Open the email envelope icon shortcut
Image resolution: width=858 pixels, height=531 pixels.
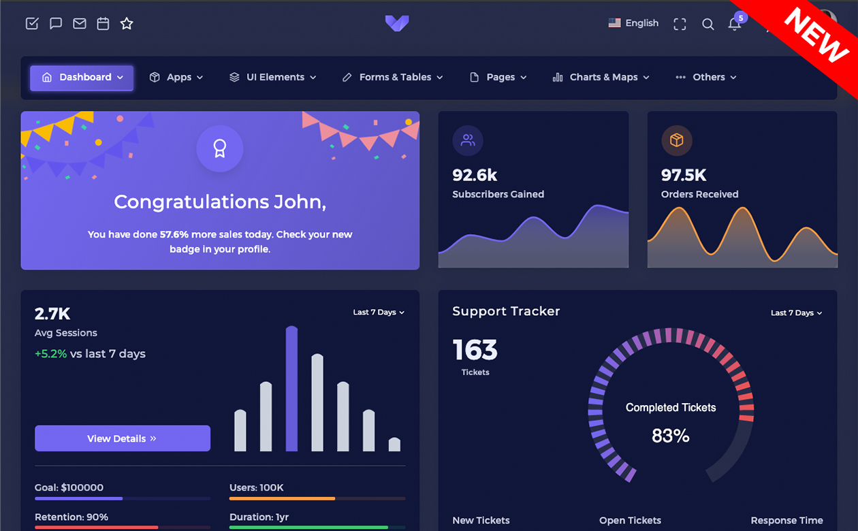tap(80, 24)
